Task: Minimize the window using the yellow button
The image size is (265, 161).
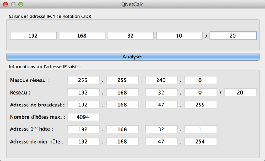Action: (13, 4)
